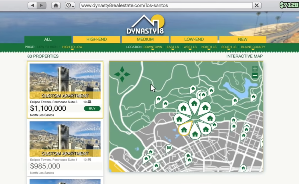The height and width of the screenshot is (184, 299).
Task: Pan map up with the compass arrow
Action: pos(122,70)
